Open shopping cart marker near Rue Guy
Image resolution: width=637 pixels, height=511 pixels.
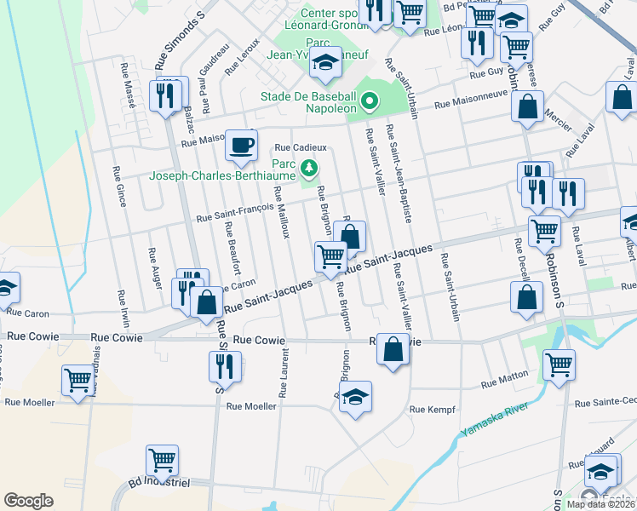516,49
